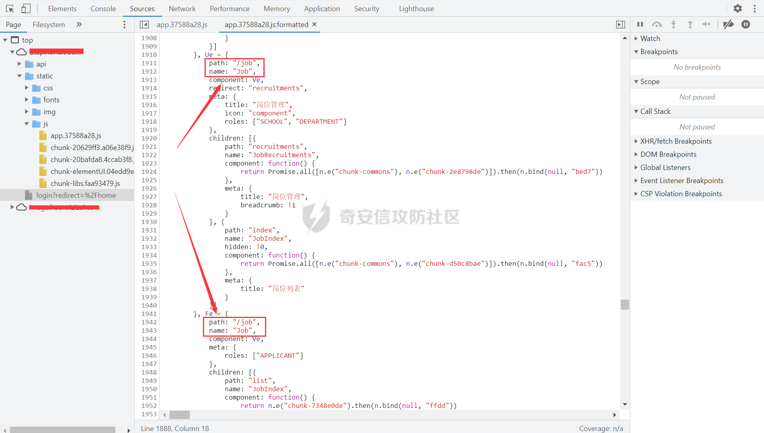Image resolution: width=764 pixels, height=433 pixels.
Task: Toggle the device toolbar icon
Action: pos(26,8)
